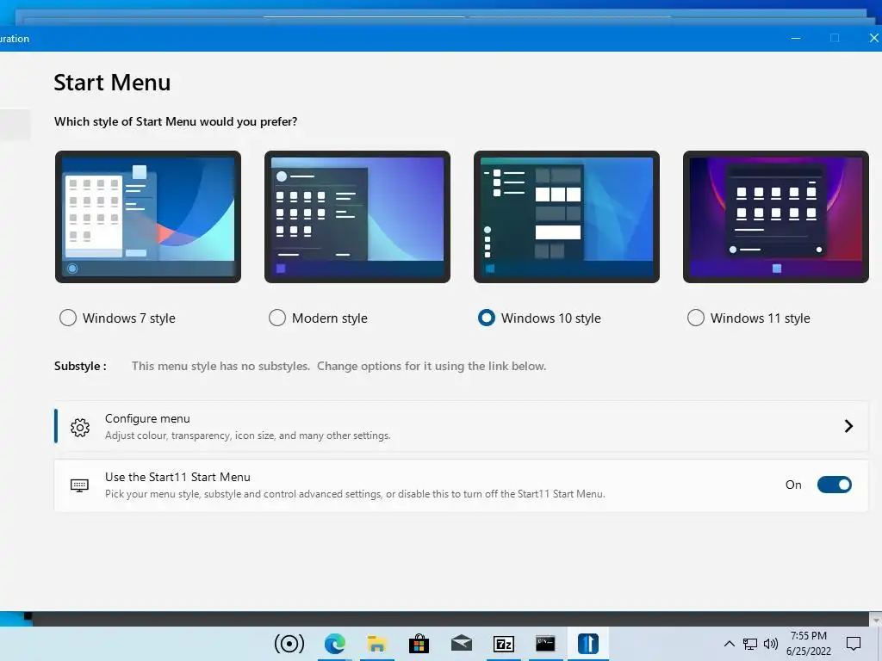
Task: Turn off the Use the Start11 Start Menu toggle
Action: click(835, 485)
